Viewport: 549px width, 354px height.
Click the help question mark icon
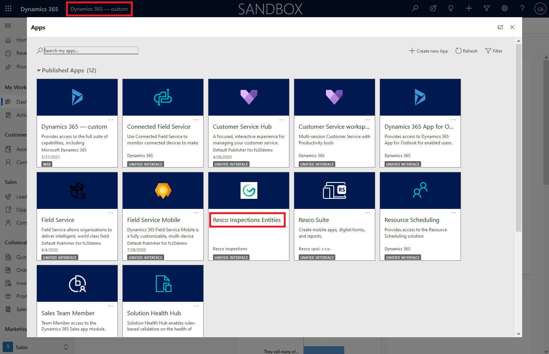pos(522,9)
